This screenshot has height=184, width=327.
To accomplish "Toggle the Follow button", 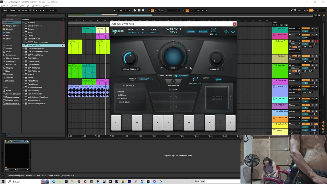I will point(12,10).
